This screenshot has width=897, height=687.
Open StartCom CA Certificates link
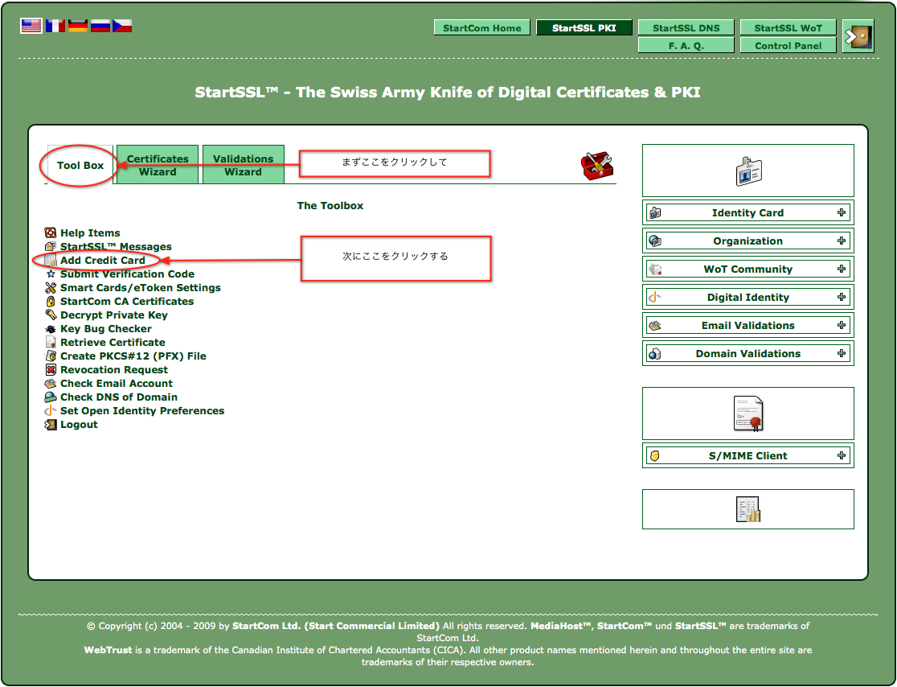point(127,301)
